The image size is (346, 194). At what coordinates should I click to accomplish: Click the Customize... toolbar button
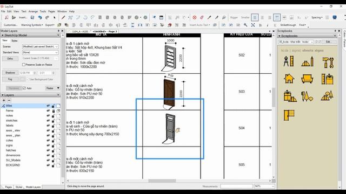(x=10, y=25)
